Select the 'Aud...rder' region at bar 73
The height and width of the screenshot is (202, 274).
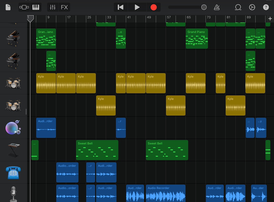[x=215, y=193]
